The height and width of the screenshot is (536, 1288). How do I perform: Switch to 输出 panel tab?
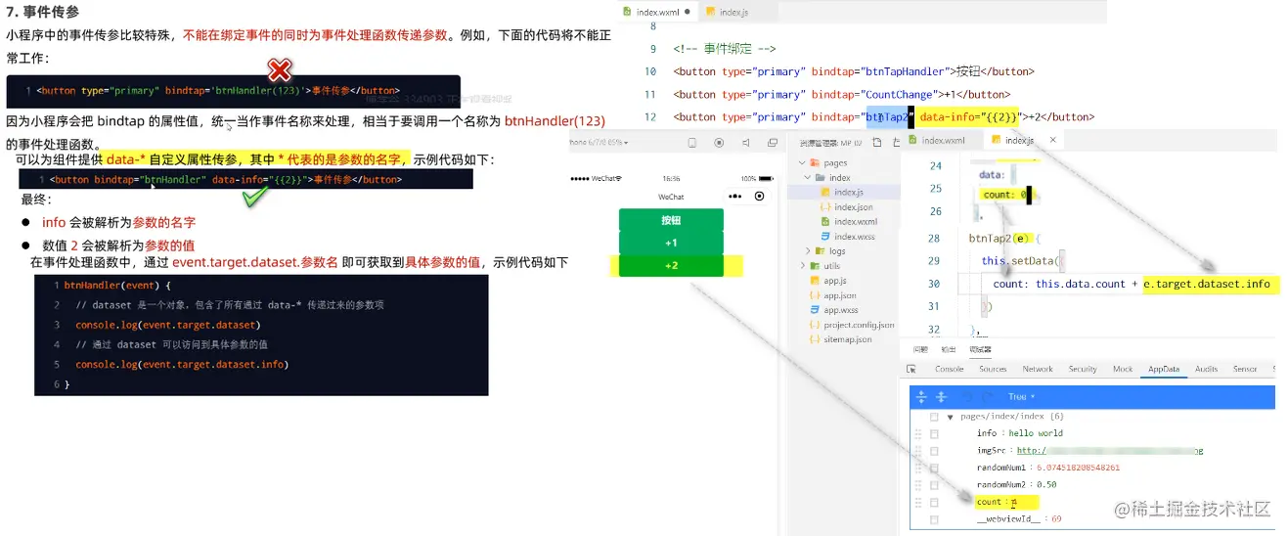pyautogui.click(x=948, y=349)
